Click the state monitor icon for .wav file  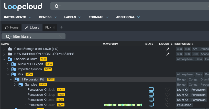coord(151,105)
